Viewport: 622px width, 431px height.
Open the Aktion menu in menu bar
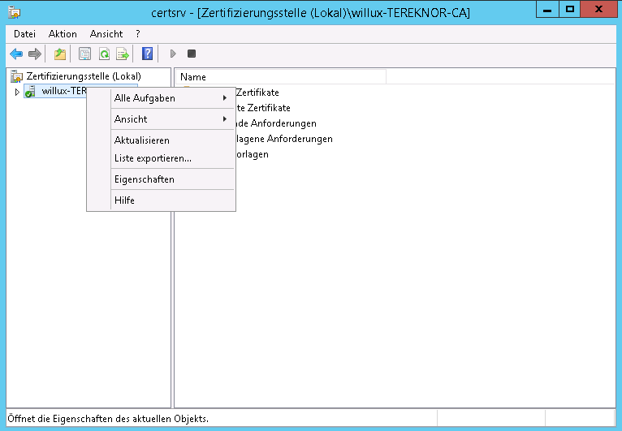63,34
